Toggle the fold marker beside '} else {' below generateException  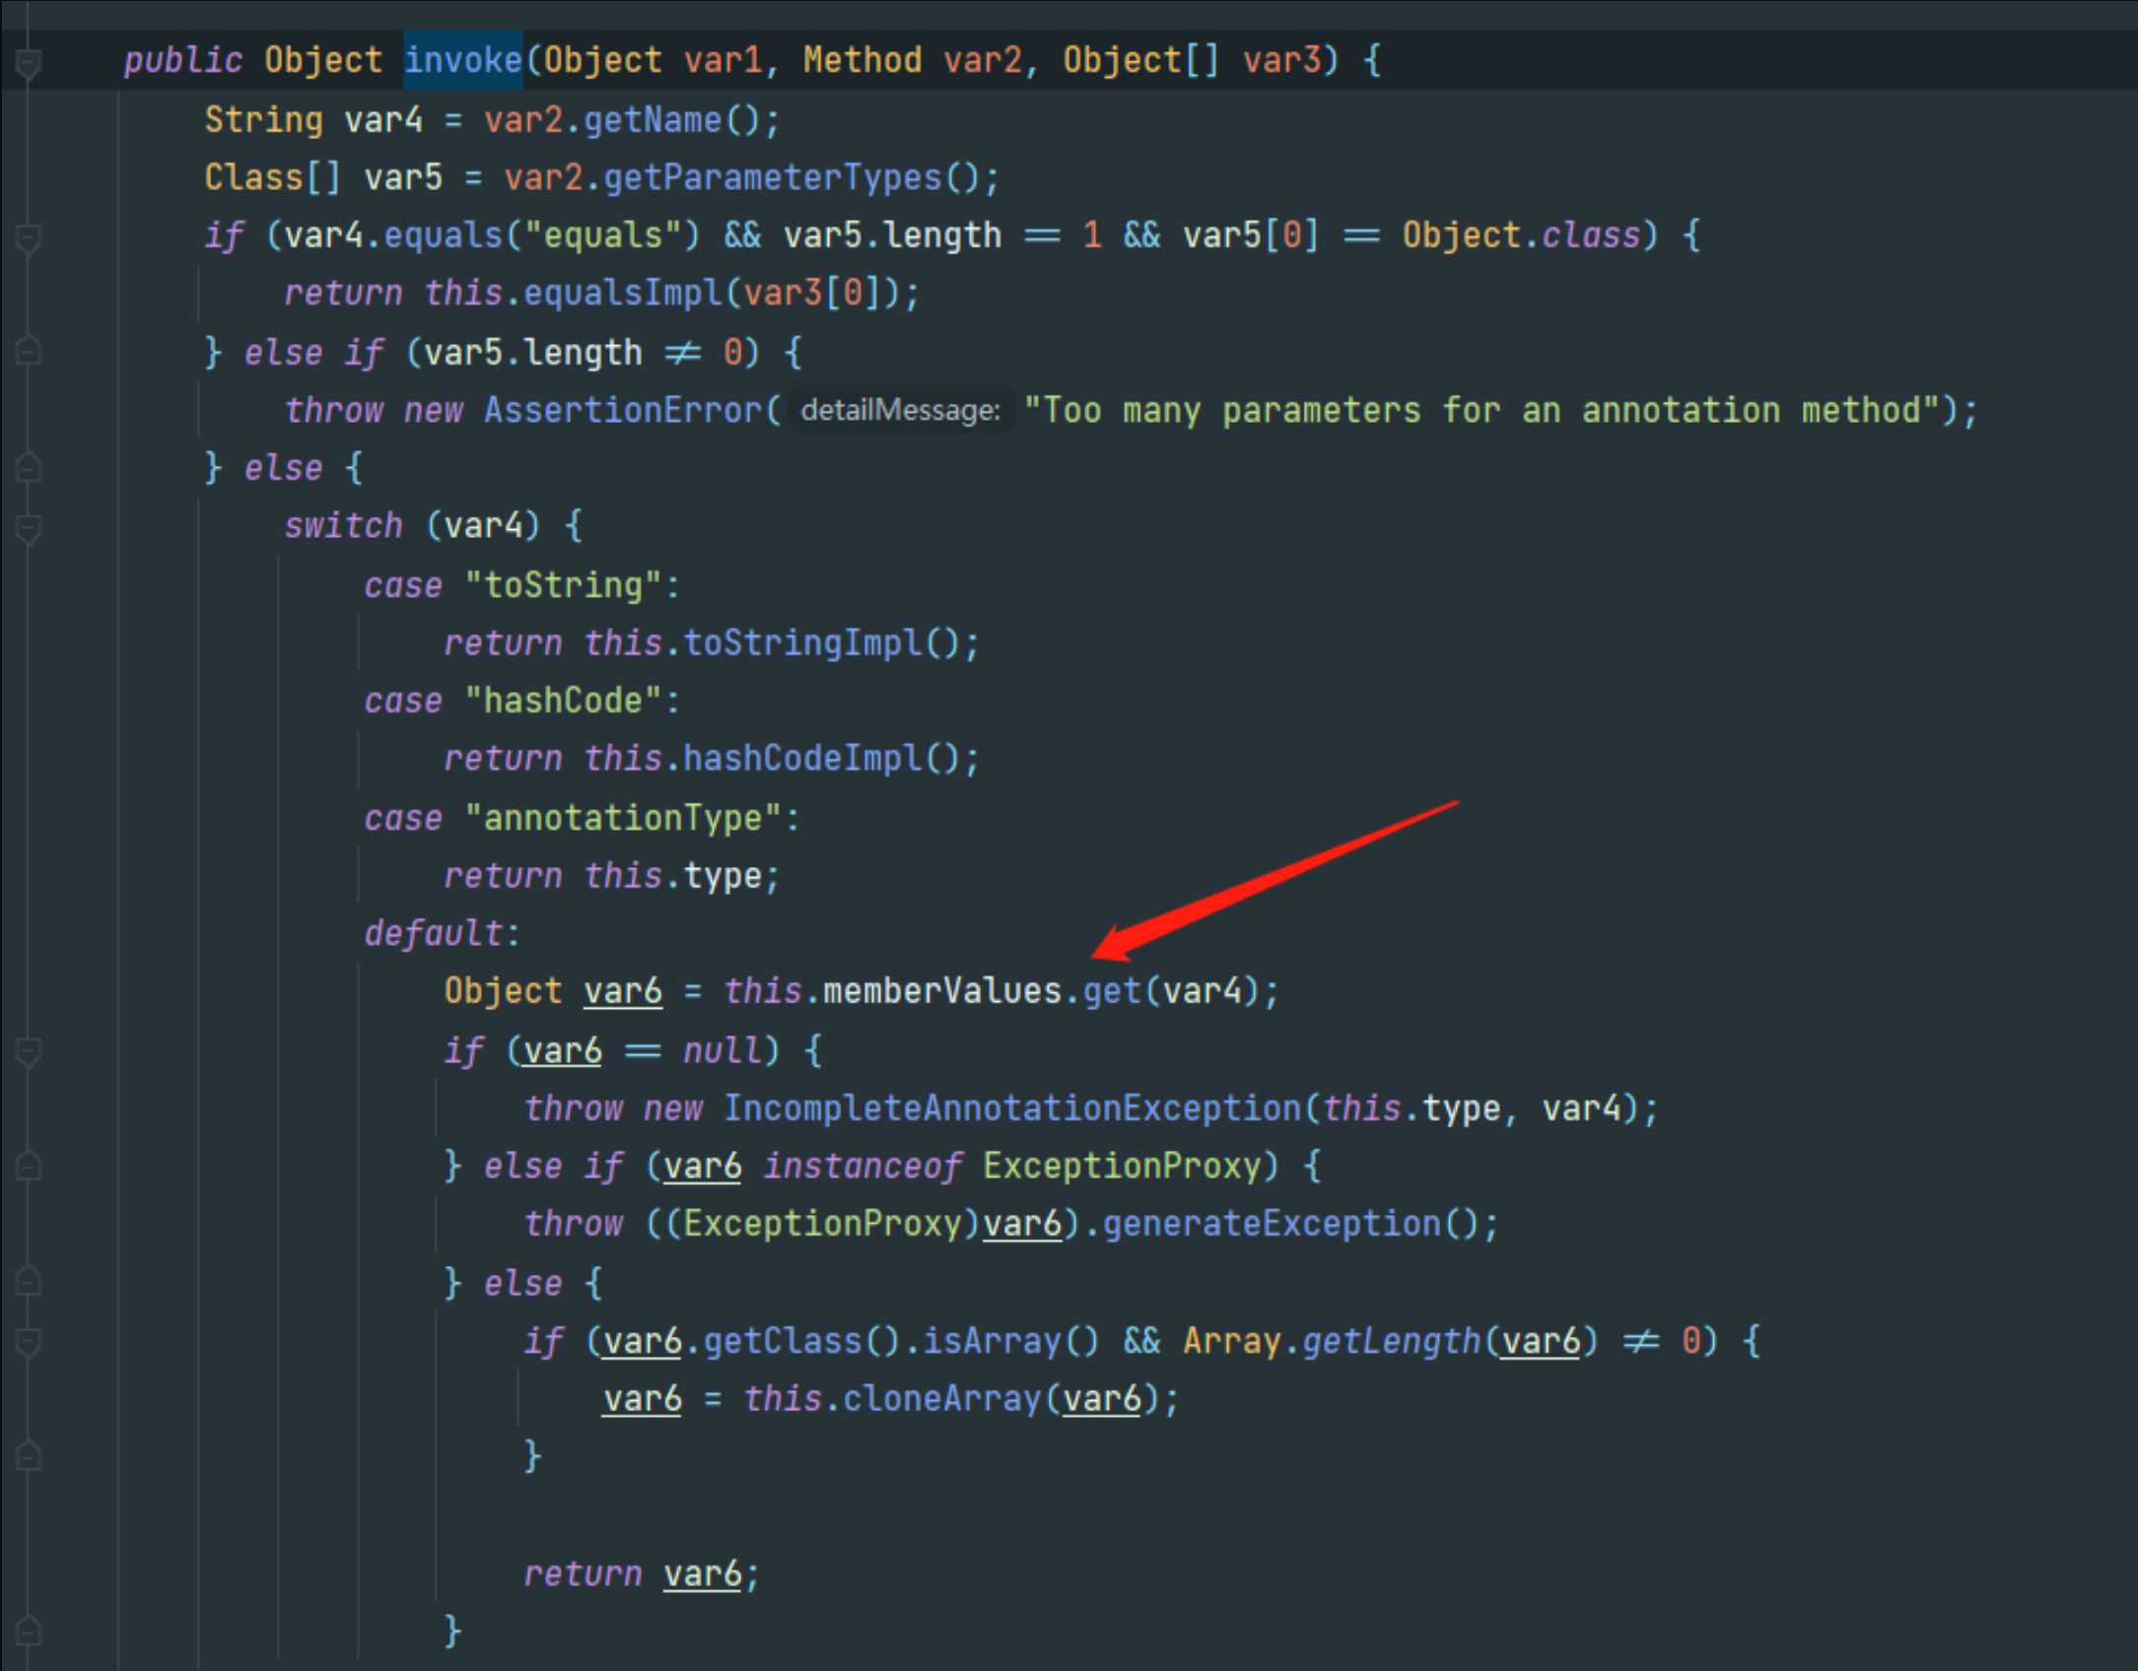click(29, 1282)
